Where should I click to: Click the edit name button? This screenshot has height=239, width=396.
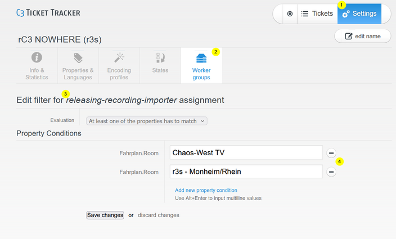(362, 36)
